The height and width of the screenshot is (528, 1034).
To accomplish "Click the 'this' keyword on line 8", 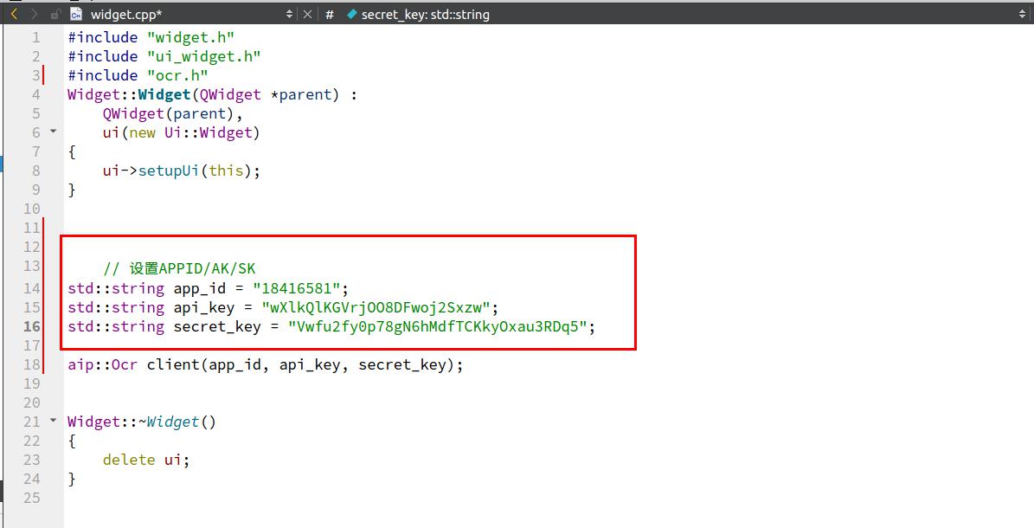I will (226, 171).
